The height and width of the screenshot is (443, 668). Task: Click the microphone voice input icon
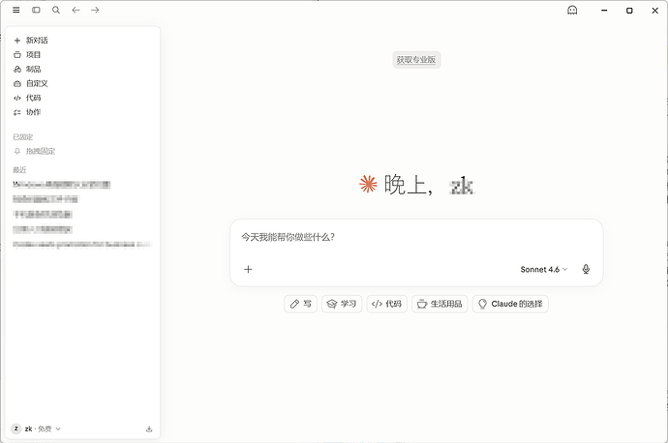tap(586, 269)
